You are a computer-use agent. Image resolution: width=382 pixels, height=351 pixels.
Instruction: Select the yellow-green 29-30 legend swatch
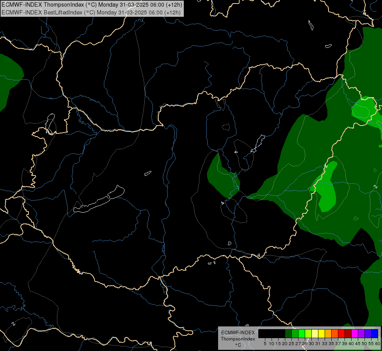click(308, 333)
